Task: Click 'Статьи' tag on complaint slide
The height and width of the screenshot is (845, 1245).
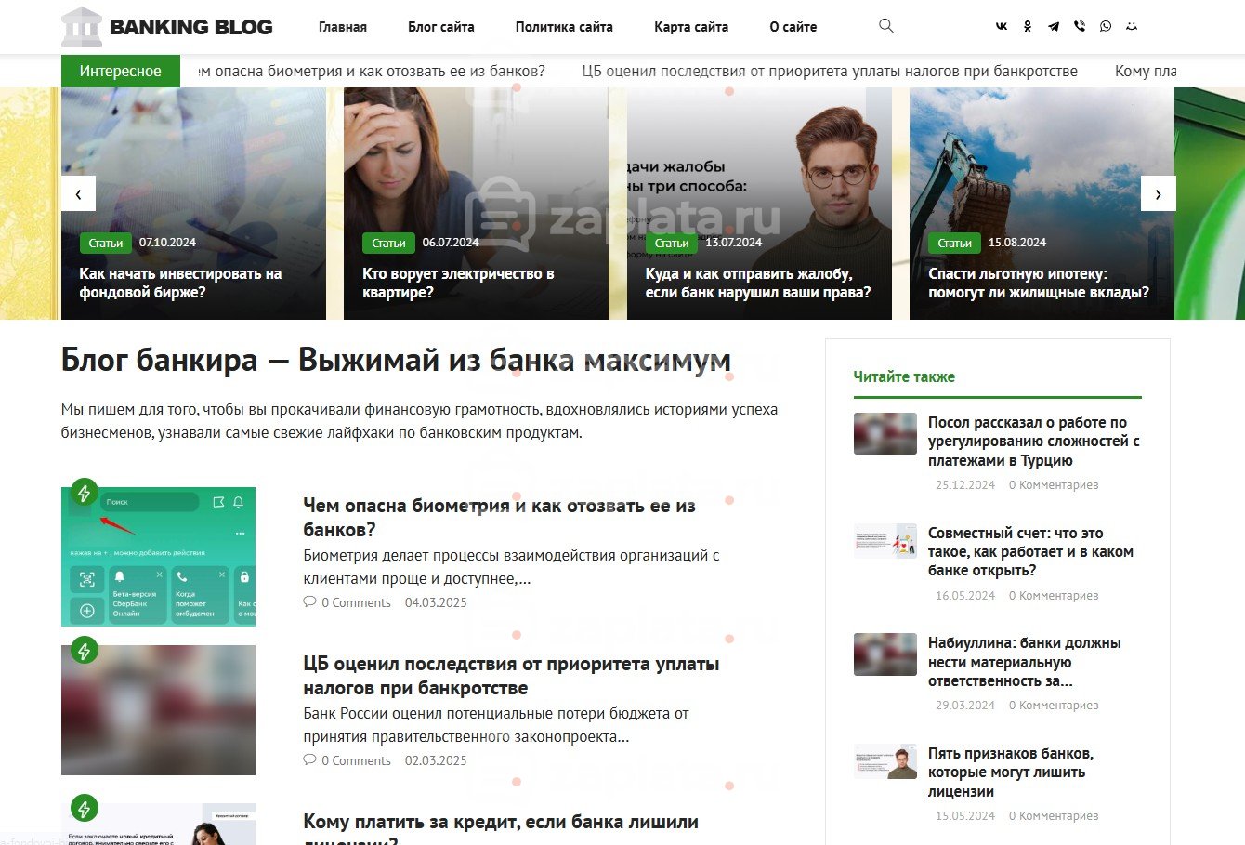Action: [x=672, y=243]
